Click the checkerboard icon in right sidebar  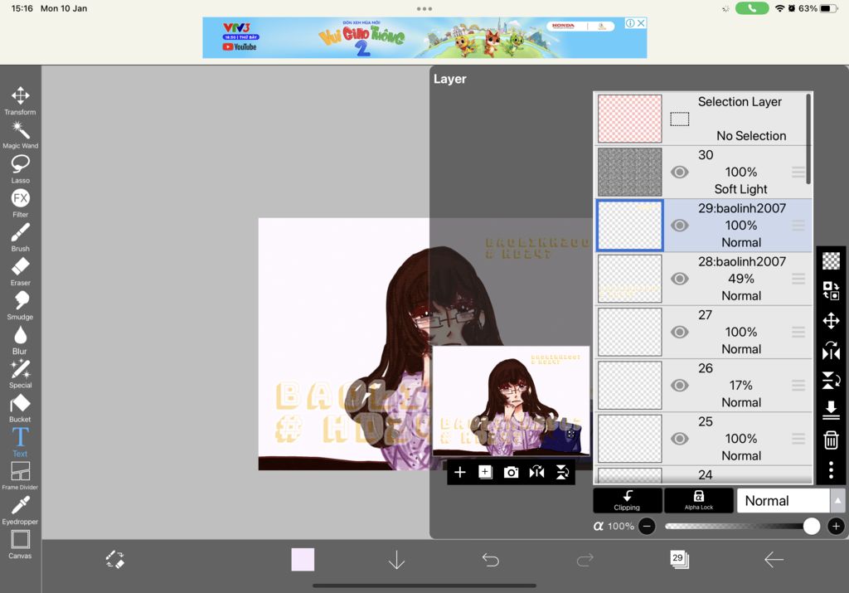[x=831, y=261]
